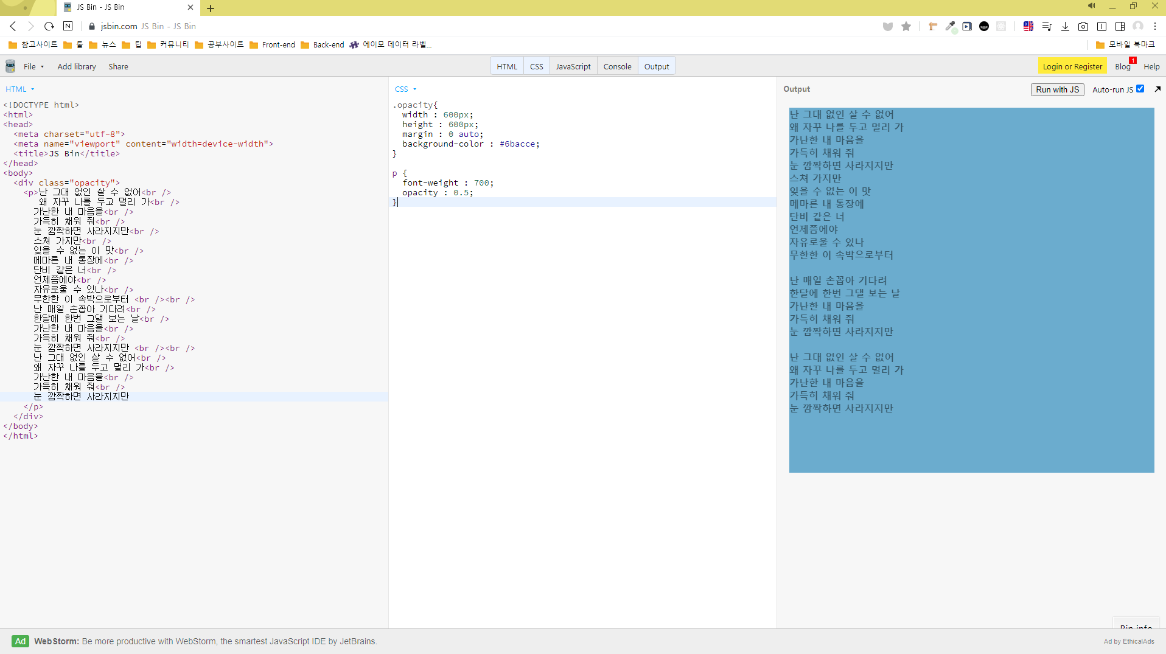Click the div class="opacity" line in HTML
The height and width of the screenshot is (654, 1166).
point(67,183)
